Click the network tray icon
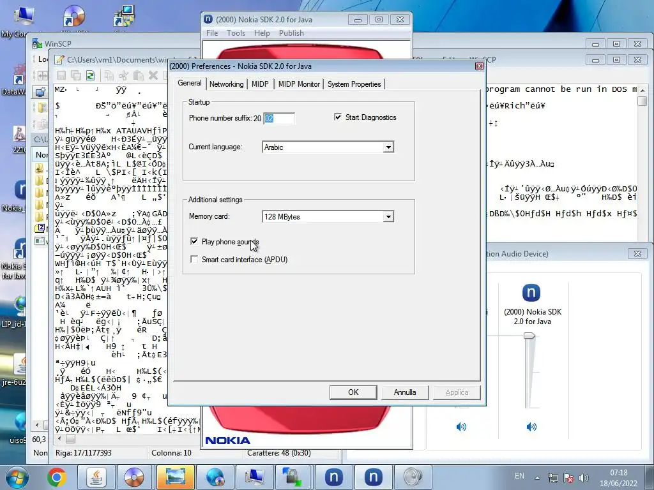 552,478
